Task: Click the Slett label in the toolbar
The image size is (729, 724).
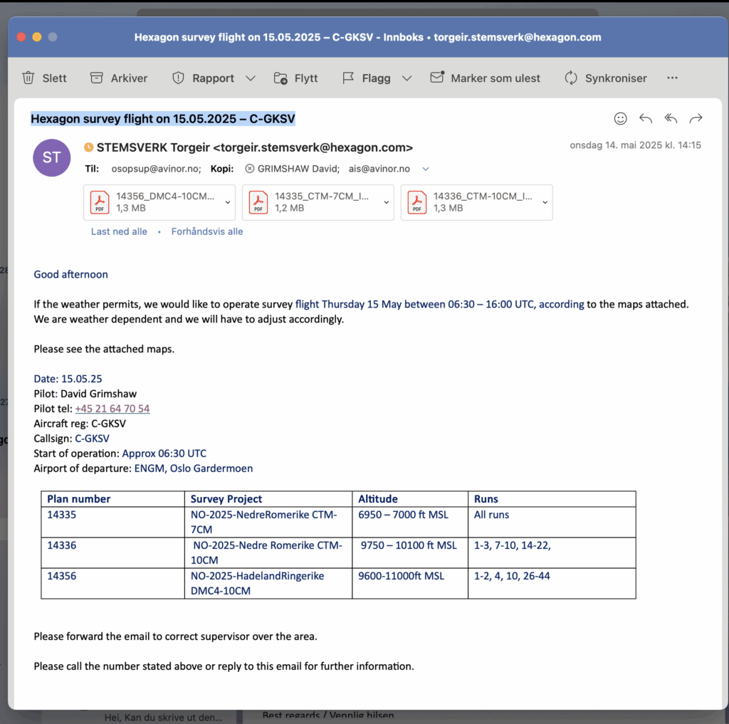Action: (54, 78)
